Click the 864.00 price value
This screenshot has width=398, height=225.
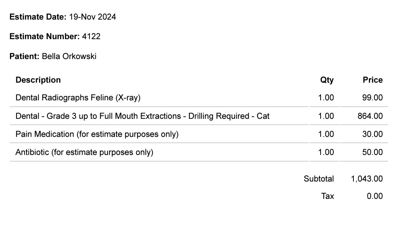pyautogui.click(x=370, y=116)
